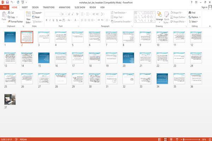Click Decrease Font Size icon
212x141 pixels.
pos(72,14)
